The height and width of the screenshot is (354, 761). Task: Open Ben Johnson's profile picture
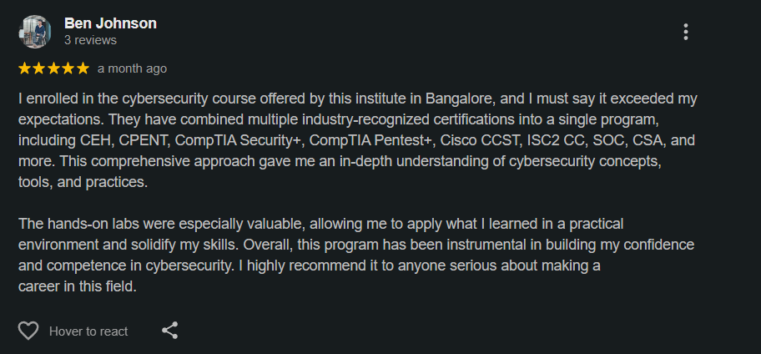[x=34, y=32]
